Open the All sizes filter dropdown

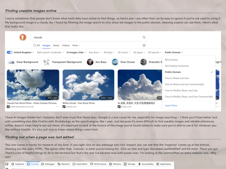pos(109,53)
